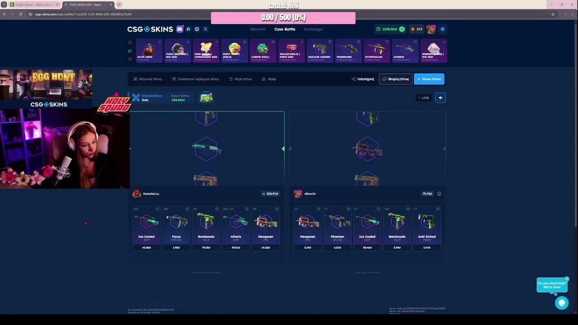Close the 'Do you need help?' popup
Image resolution: width=578 pixels, height=325 pixels.
tap(567, 279)
